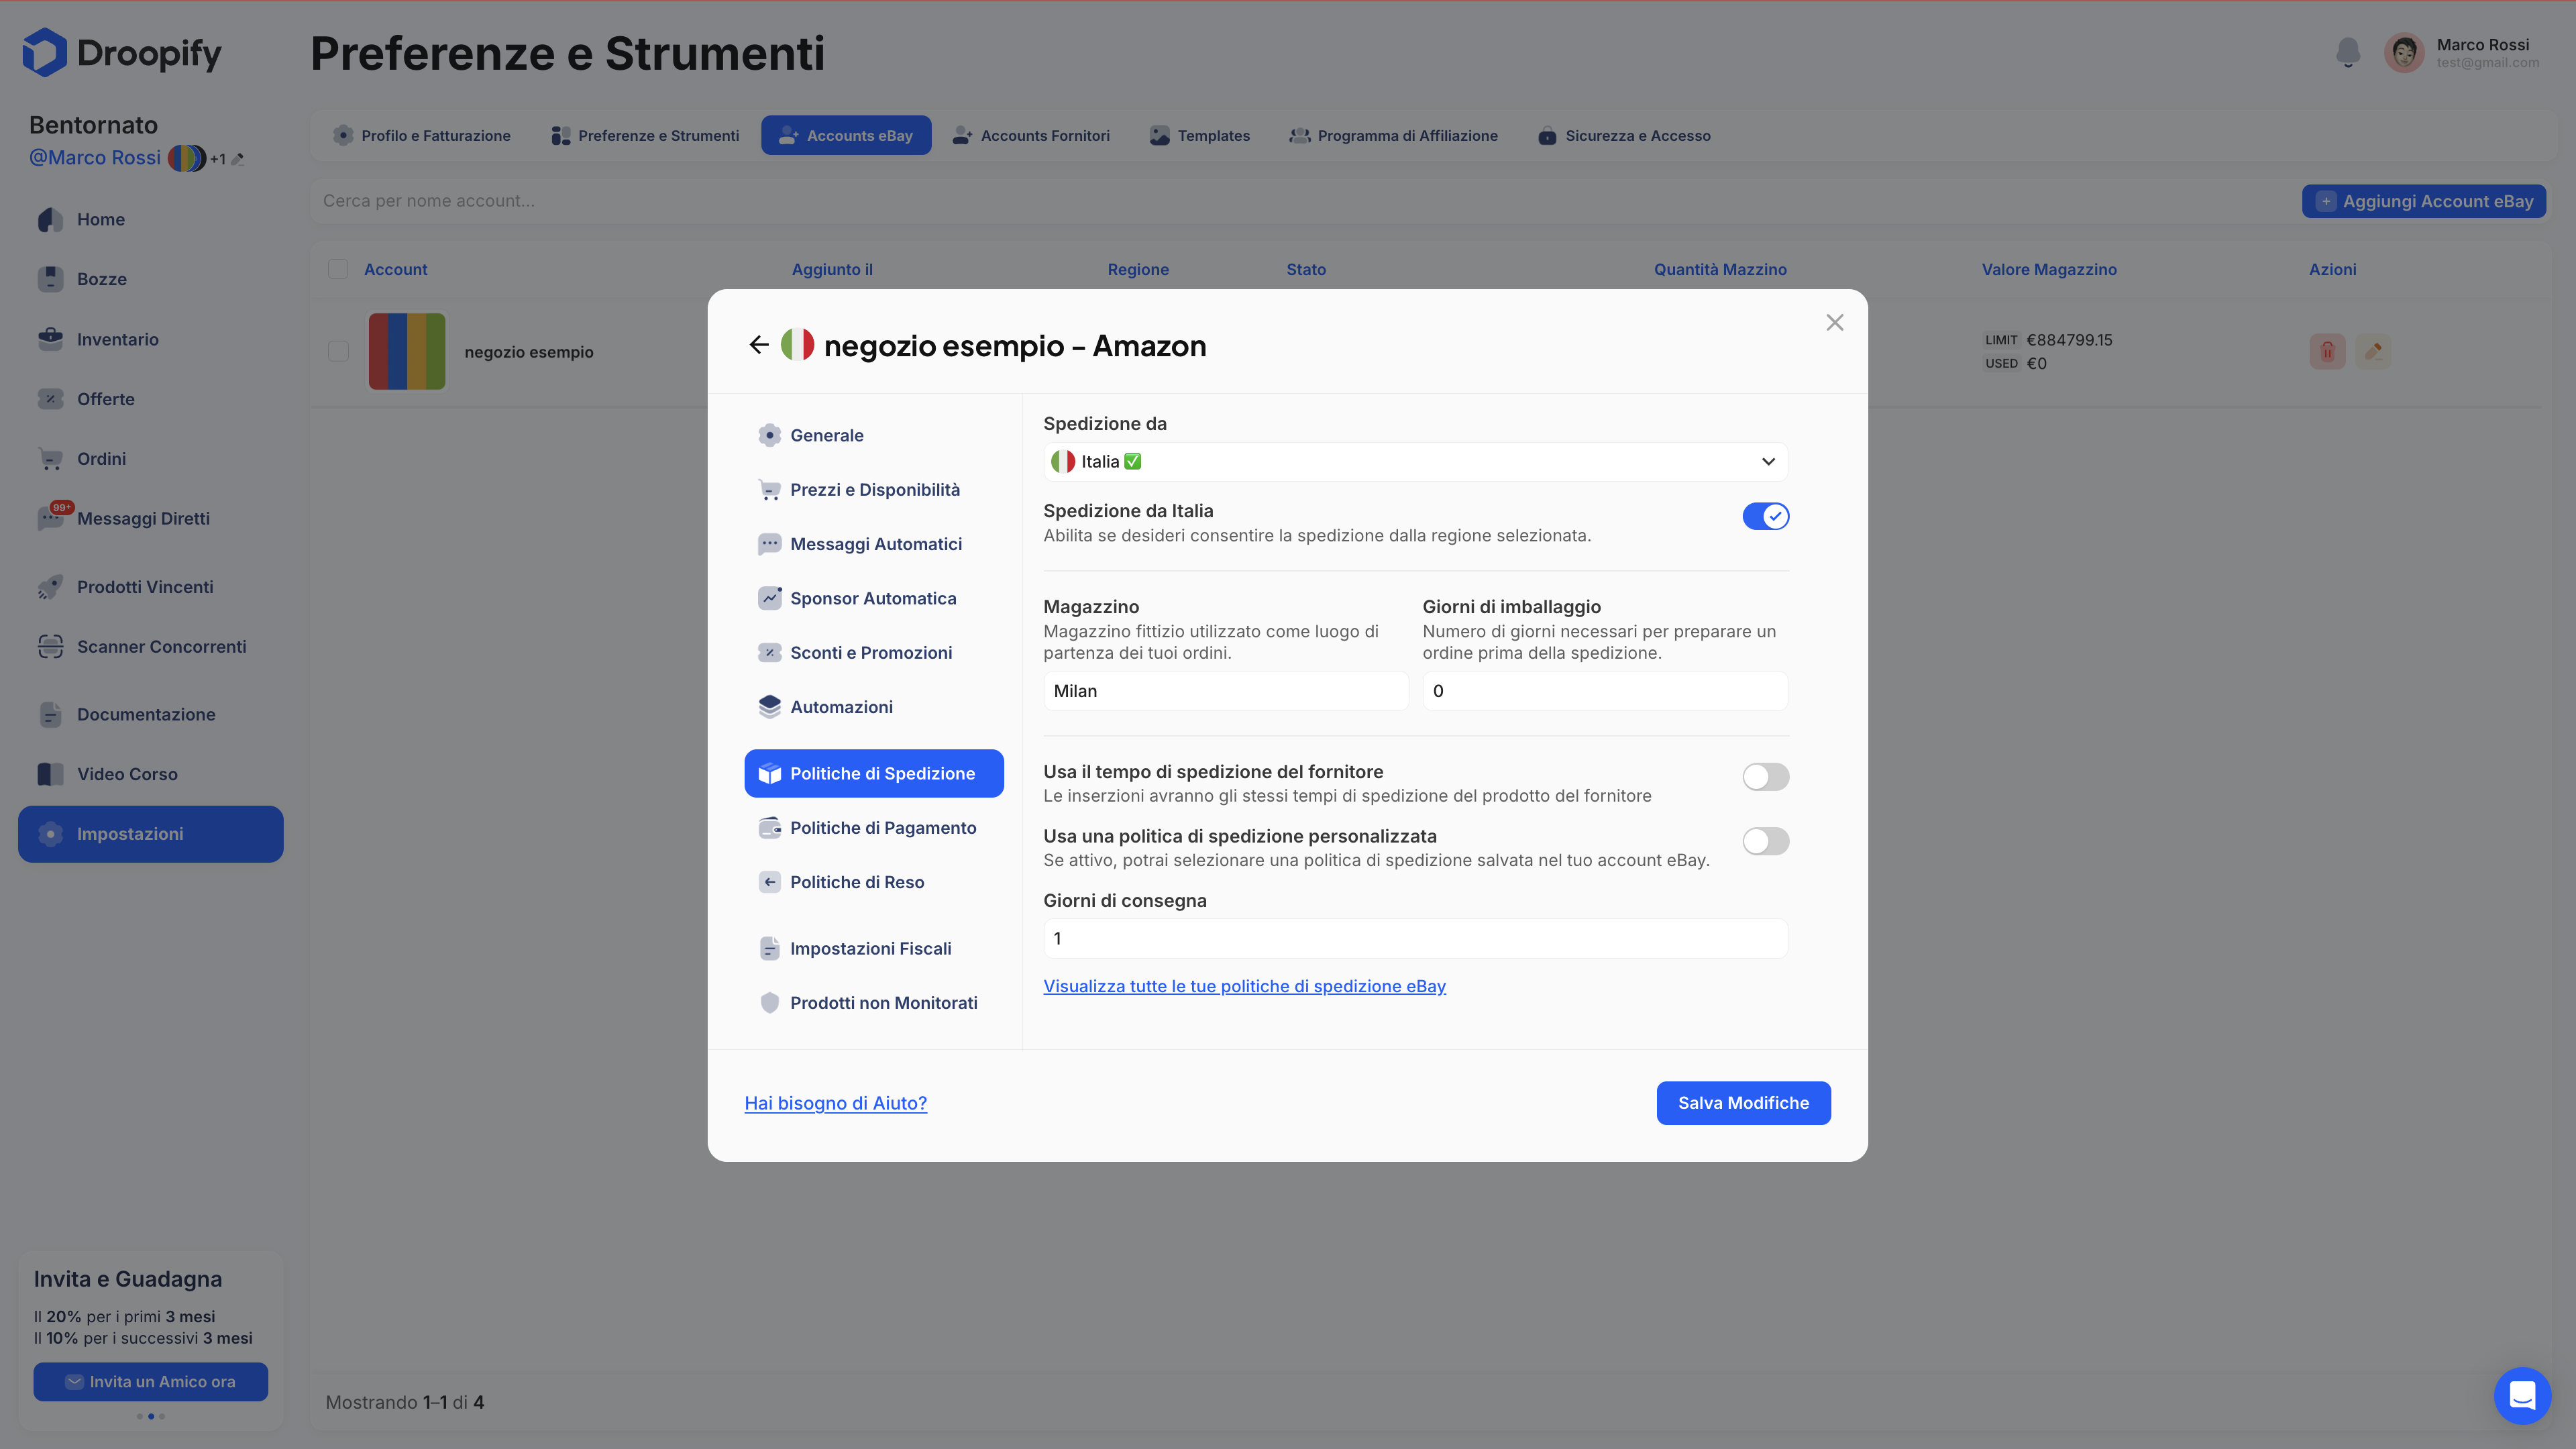Screen dimensions: 2576x1449
Task: Open Politiche di Pagamento settings section
Action: (x=882, y=827)
